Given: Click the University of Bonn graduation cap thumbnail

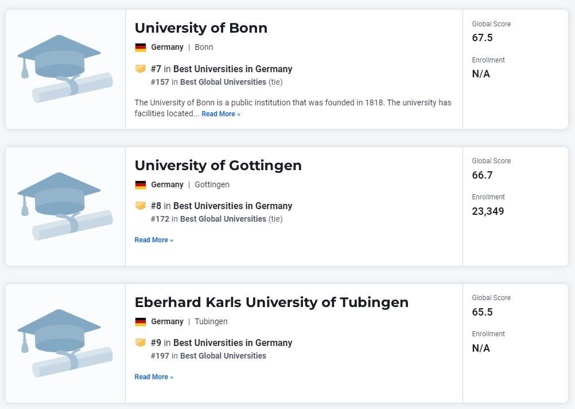Looking at the screenshot, I should coord(65,69).
